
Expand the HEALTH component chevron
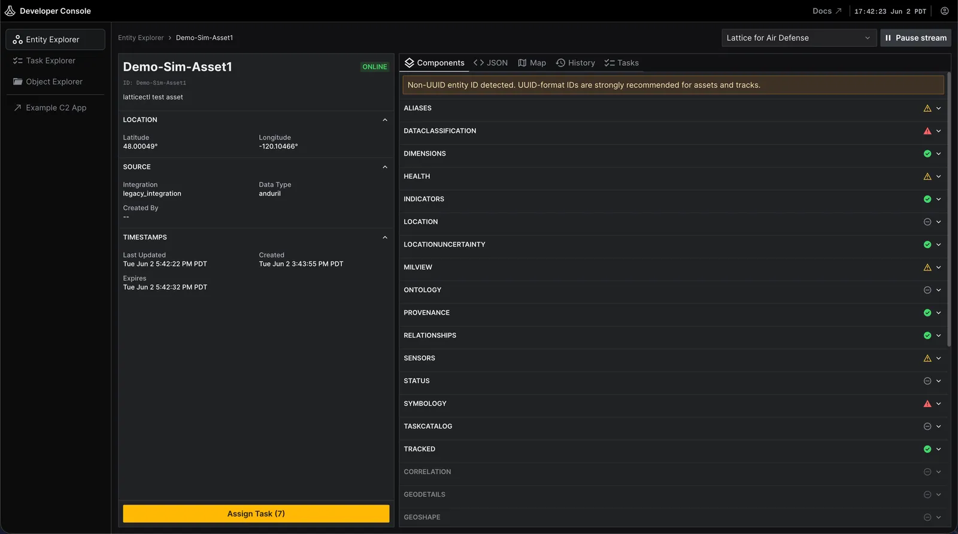939,177
